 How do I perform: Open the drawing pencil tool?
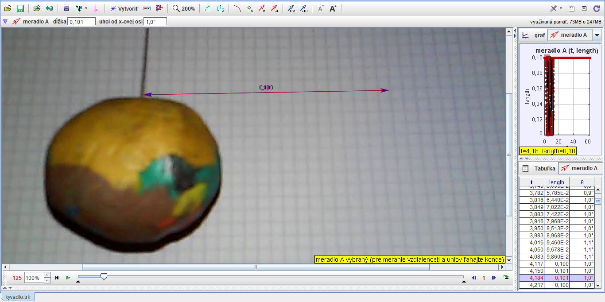tap(554, 8)
